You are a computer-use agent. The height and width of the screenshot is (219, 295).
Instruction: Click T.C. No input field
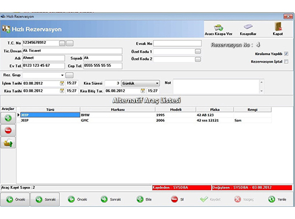(40, 43)
